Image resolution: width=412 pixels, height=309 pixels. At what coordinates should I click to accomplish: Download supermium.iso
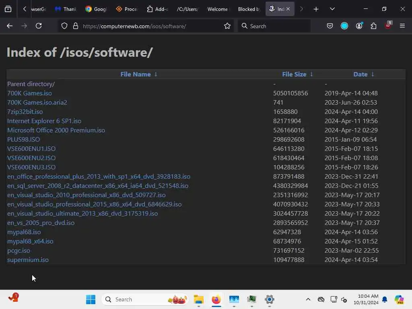click(28, 260)
